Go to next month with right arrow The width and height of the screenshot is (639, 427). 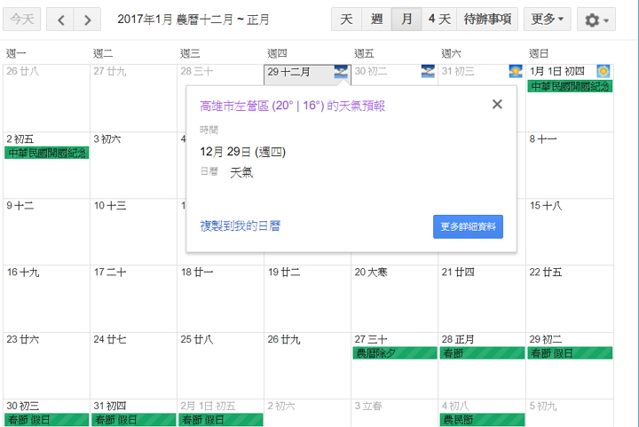click(86, 19)
